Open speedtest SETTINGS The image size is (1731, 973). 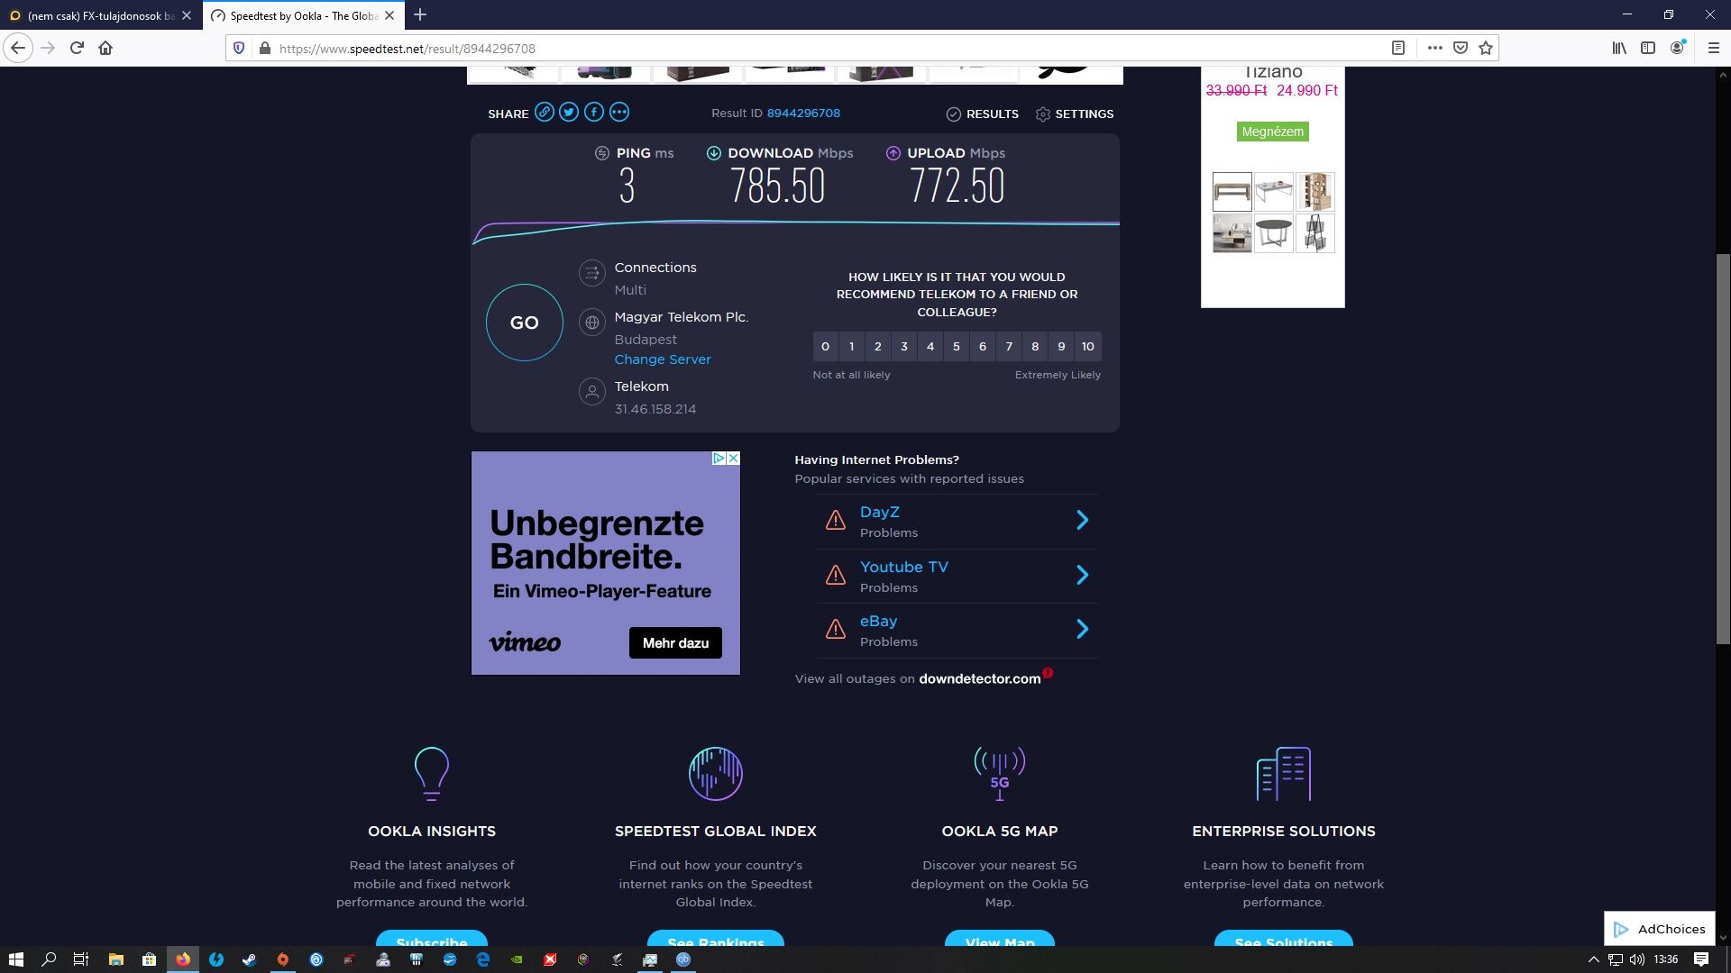(1075, 114)
